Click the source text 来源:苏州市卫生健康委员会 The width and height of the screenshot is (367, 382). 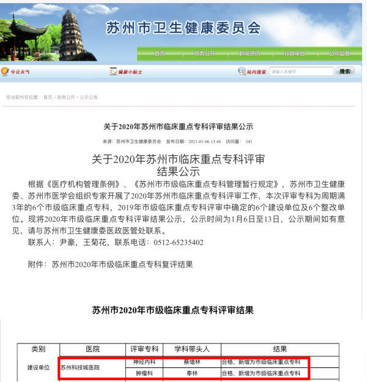(x=132, y=141)
